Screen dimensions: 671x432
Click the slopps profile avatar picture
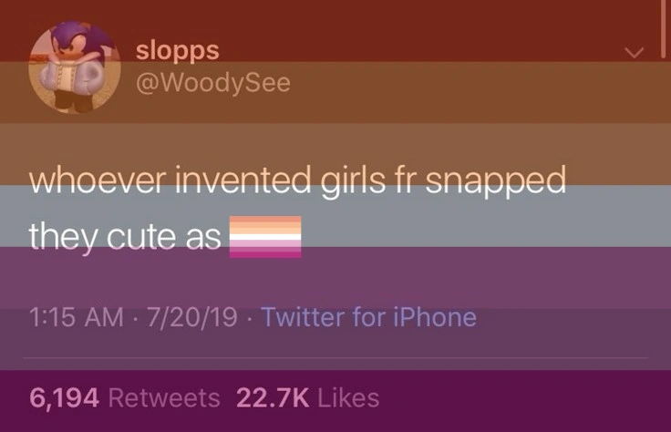pos(75,69)
